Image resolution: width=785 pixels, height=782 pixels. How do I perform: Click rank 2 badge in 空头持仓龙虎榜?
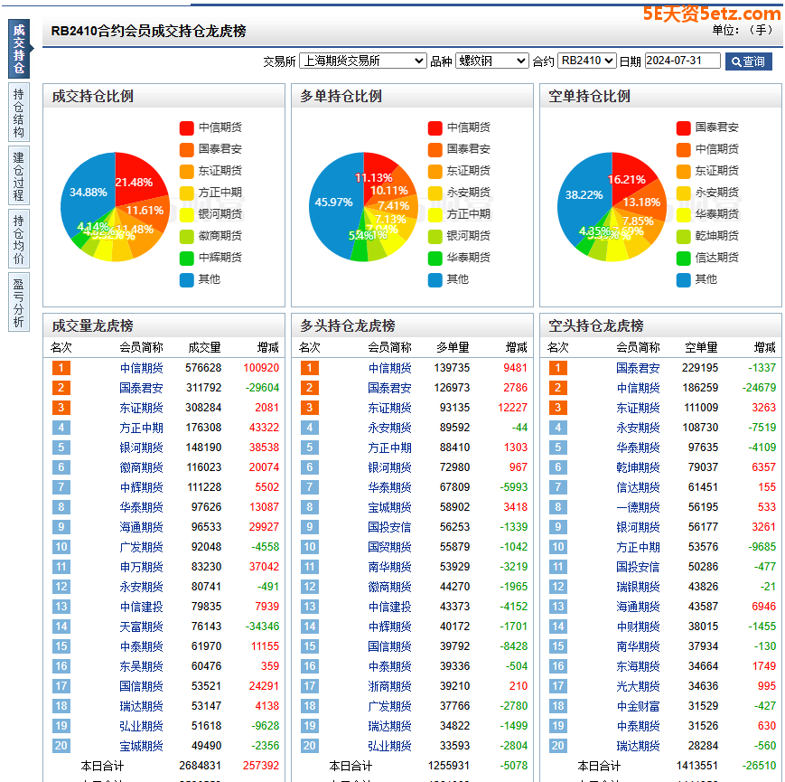click(557, 388)
